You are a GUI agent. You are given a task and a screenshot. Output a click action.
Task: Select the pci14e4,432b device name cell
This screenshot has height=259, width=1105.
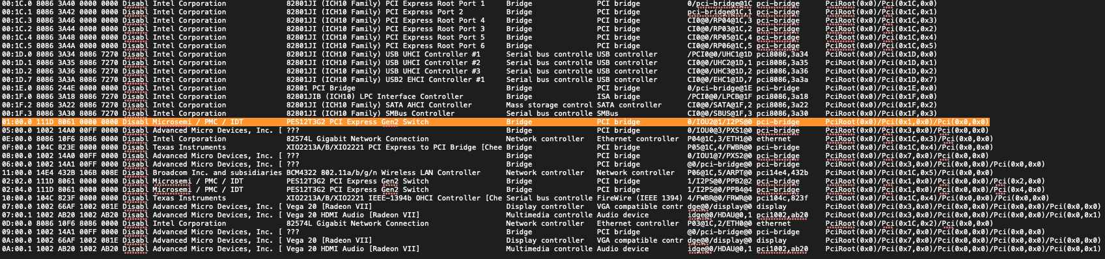coord(782,172)
